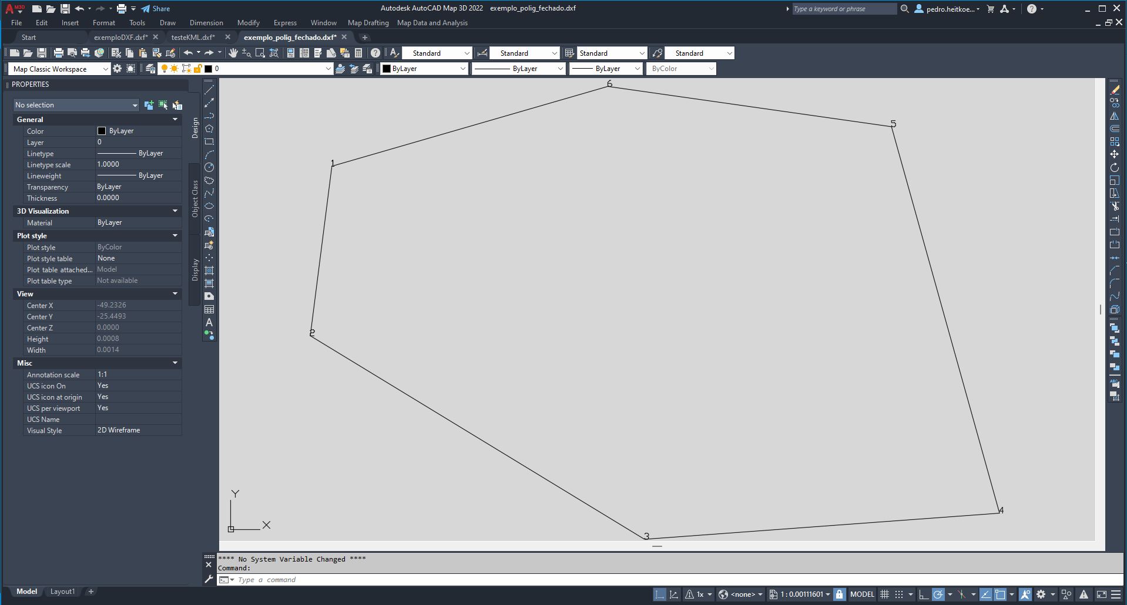Select the Rectangle draw tool
The image size is (1127, 605).
coord(209,141)
